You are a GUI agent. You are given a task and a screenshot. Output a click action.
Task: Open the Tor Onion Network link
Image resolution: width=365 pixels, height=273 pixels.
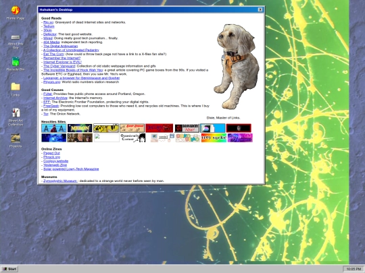[x=46, y=114]
